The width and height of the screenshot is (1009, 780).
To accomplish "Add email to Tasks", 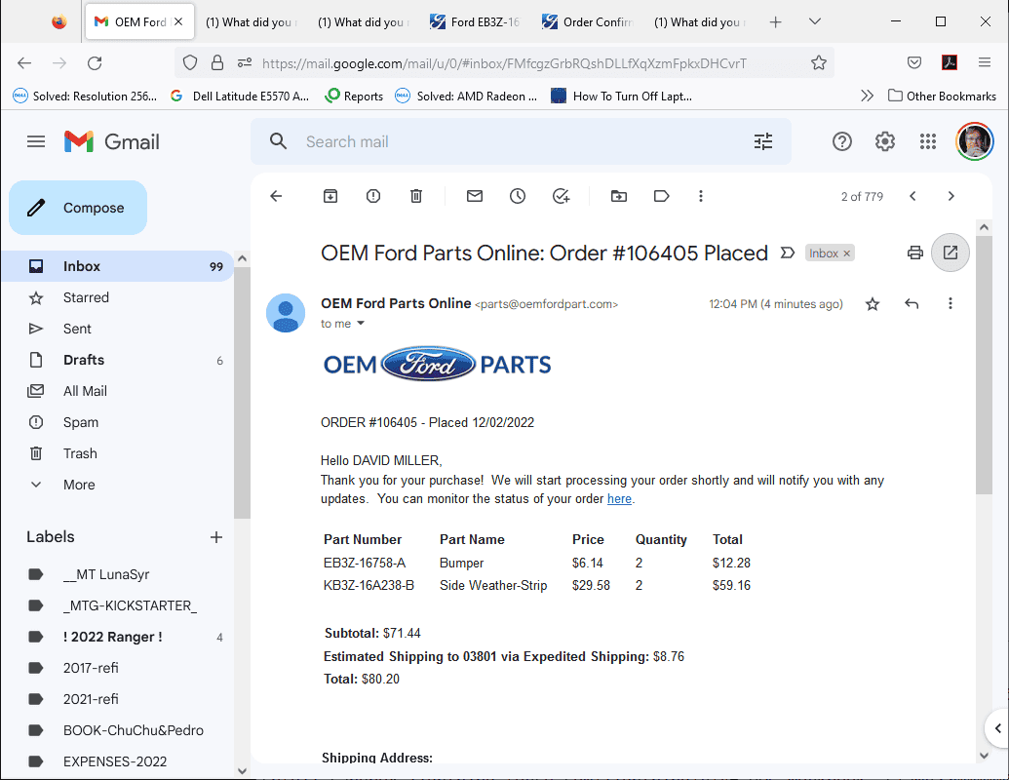I will (x=562, y=196).
